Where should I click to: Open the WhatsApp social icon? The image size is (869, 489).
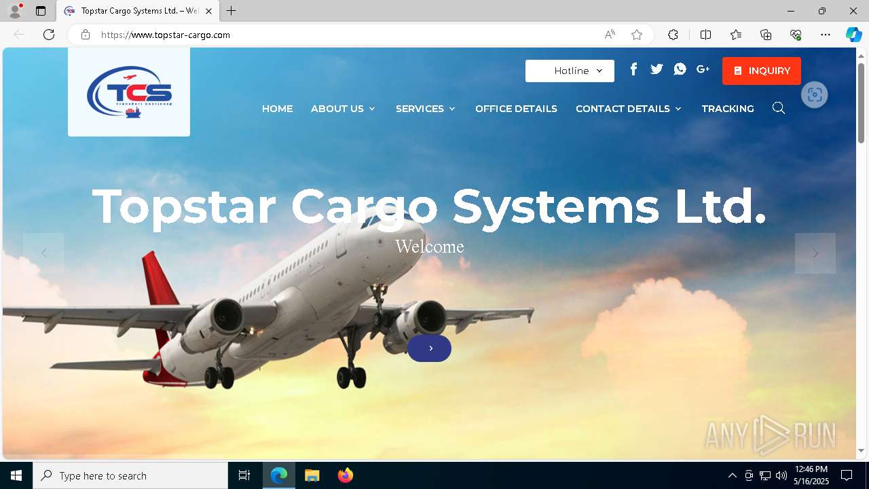[x=680, y=69]
